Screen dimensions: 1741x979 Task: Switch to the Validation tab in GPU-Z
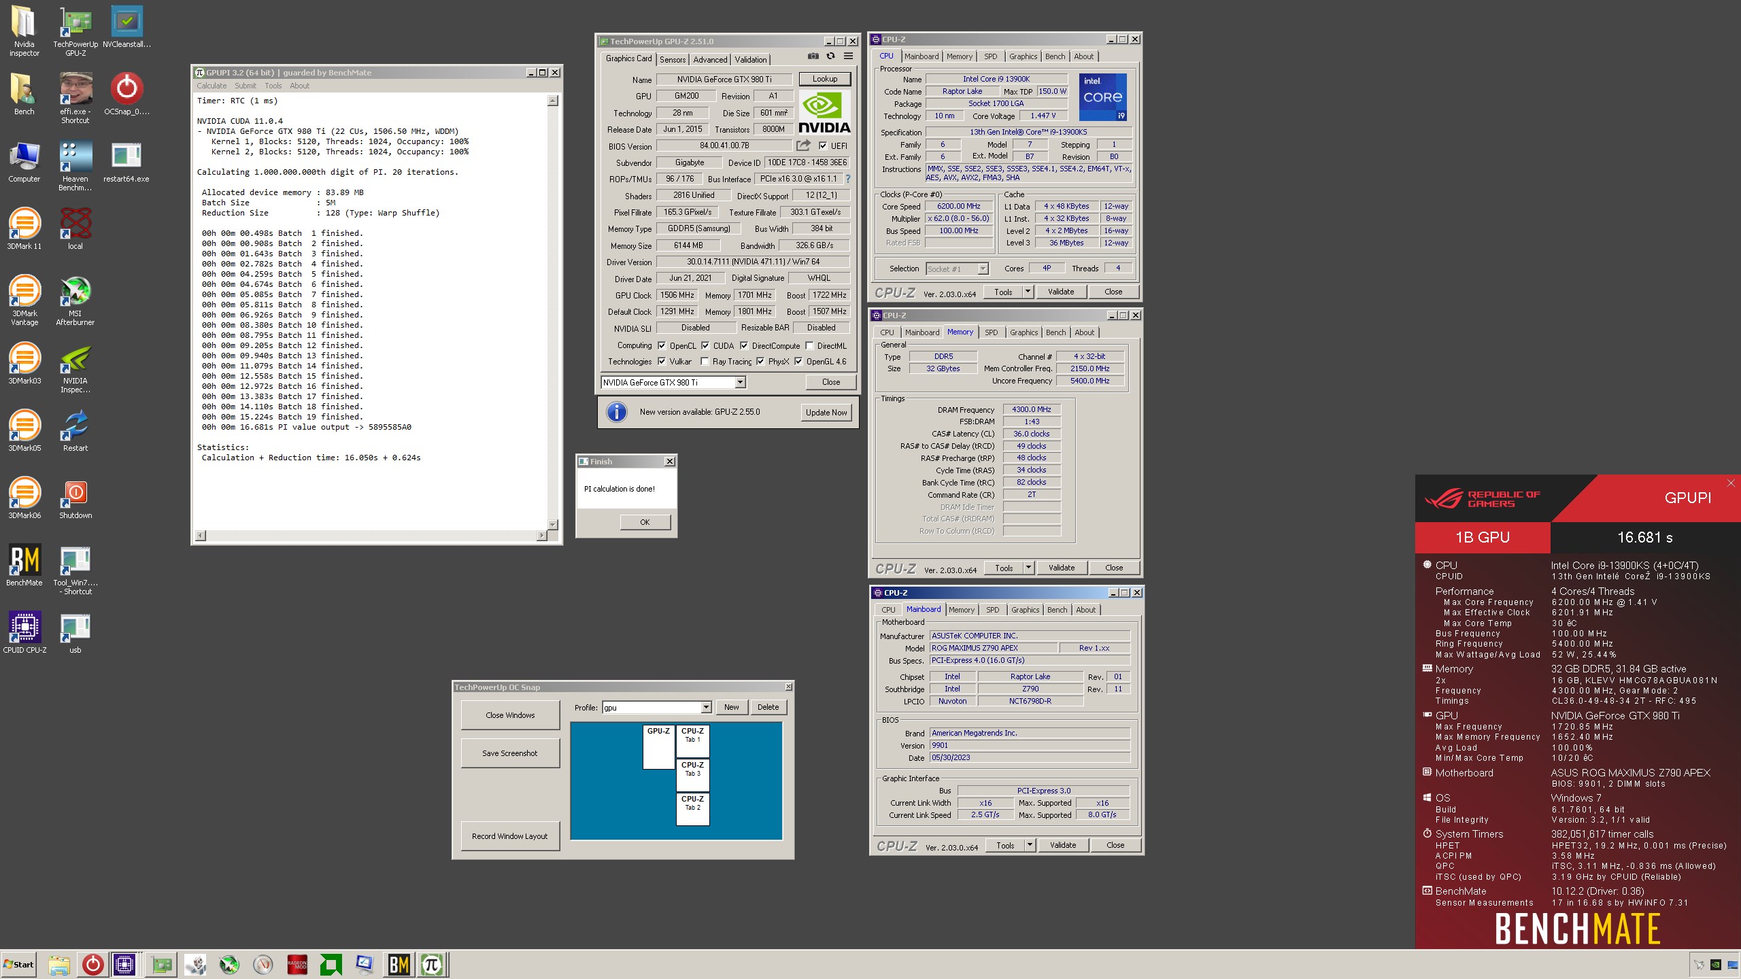[x=751, y=59]
